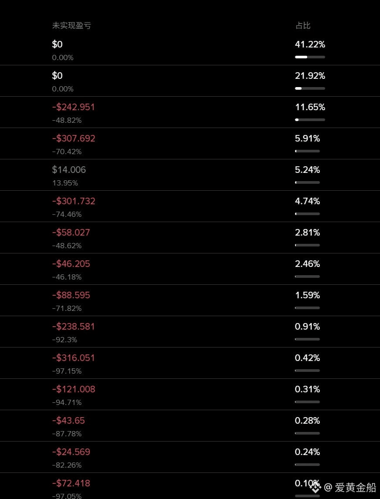Select the -$307.692 loss entry
The height and width of the screenshot is (499, 380).
tap(73, 138)
